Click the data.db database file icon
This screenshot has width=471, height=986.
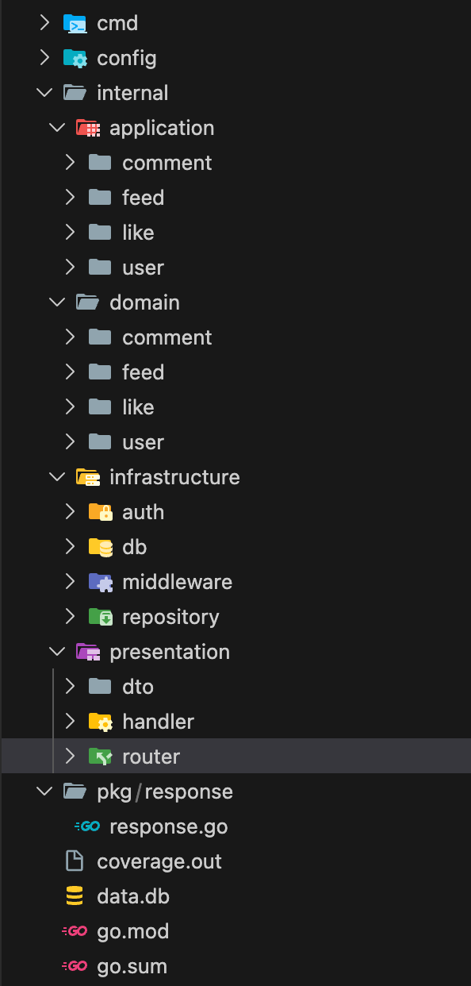[x=76, y=896]
